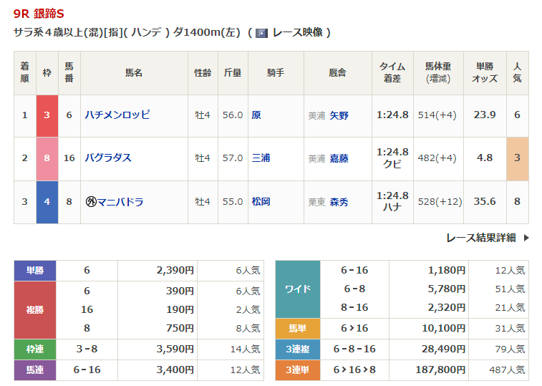Open horse マニバドラ profile
542x386 pixels.
click(x=121, y=201)
